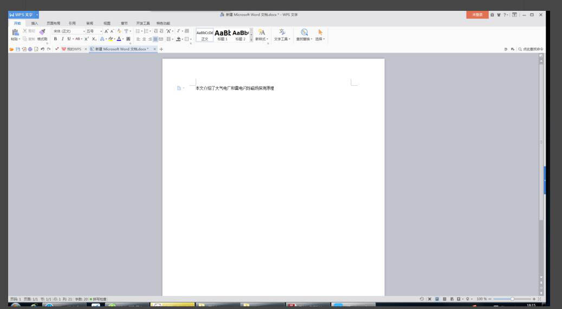The image size is (562, 309).
Task: Open the font size dropdown 五号
Action: pyautogui.click(x=94, y=31)
